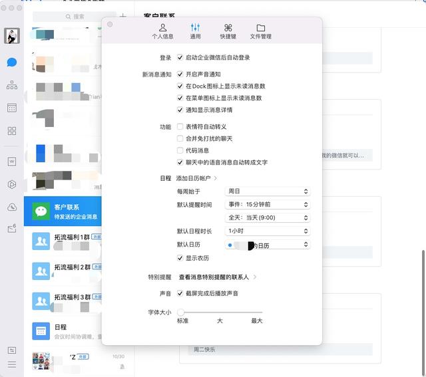The width and height of the screenshot is (426, 377).
Task: Open all-day reminder dropdown 全天：当天(9:00)
Action: 268,217
